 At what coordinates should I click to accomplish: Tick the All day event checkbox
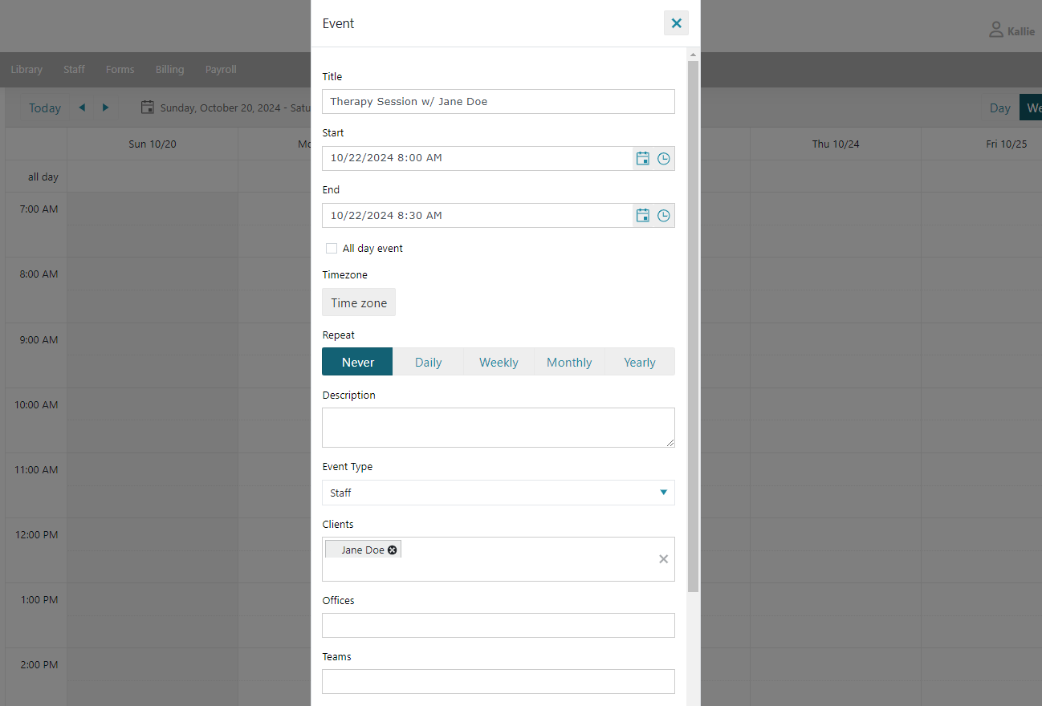[x=332, y=249]
